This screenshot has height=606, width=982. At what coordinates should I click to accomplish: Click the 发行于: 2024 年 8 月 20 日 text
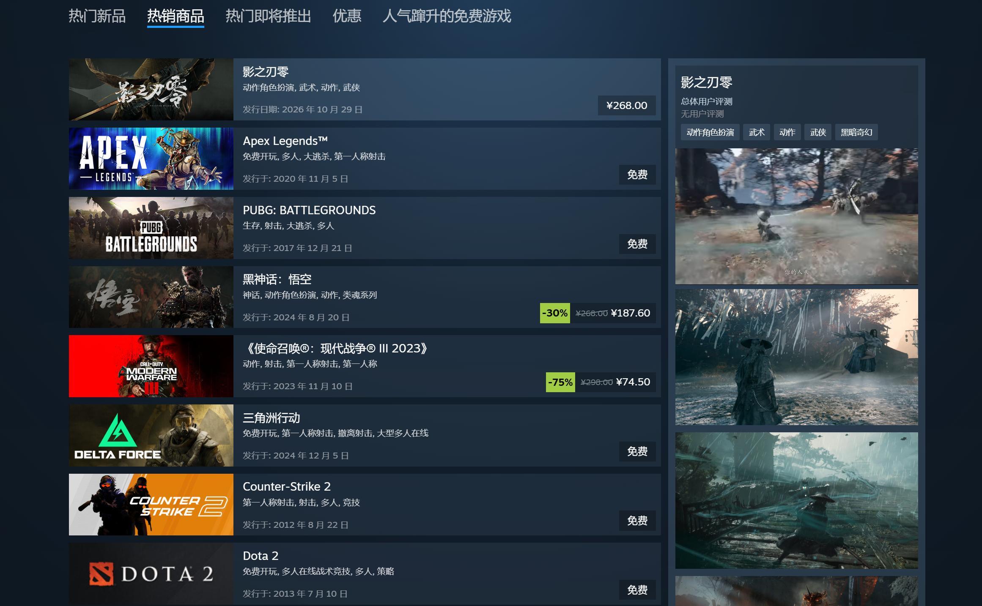[296, 317]
